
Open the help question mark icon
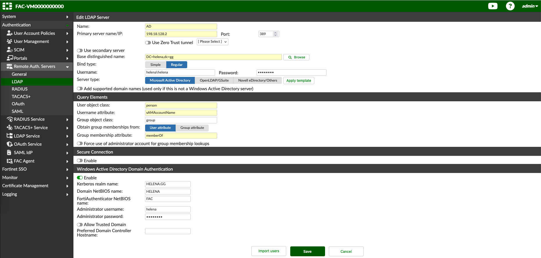click(510, 6)
